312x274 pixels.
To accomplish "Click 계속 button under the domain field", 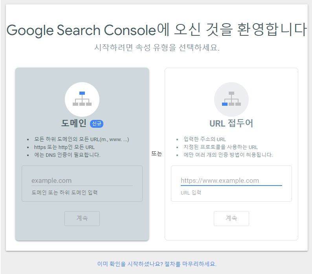I will point(82,218).
